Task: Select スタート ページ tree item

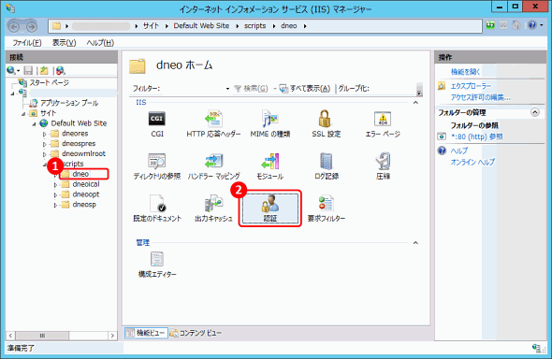Action: tap(49, 83)
